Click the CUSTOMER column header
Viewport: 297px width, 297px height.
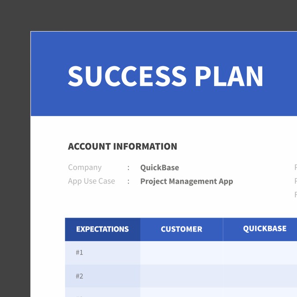pyautogui.click(x=181, y=229)
